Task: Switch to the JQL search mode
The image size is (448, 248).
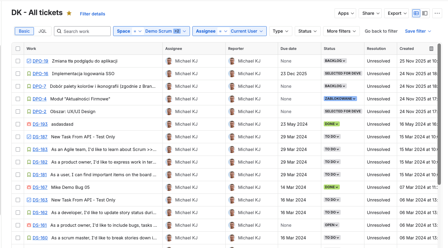Action: 43,31
